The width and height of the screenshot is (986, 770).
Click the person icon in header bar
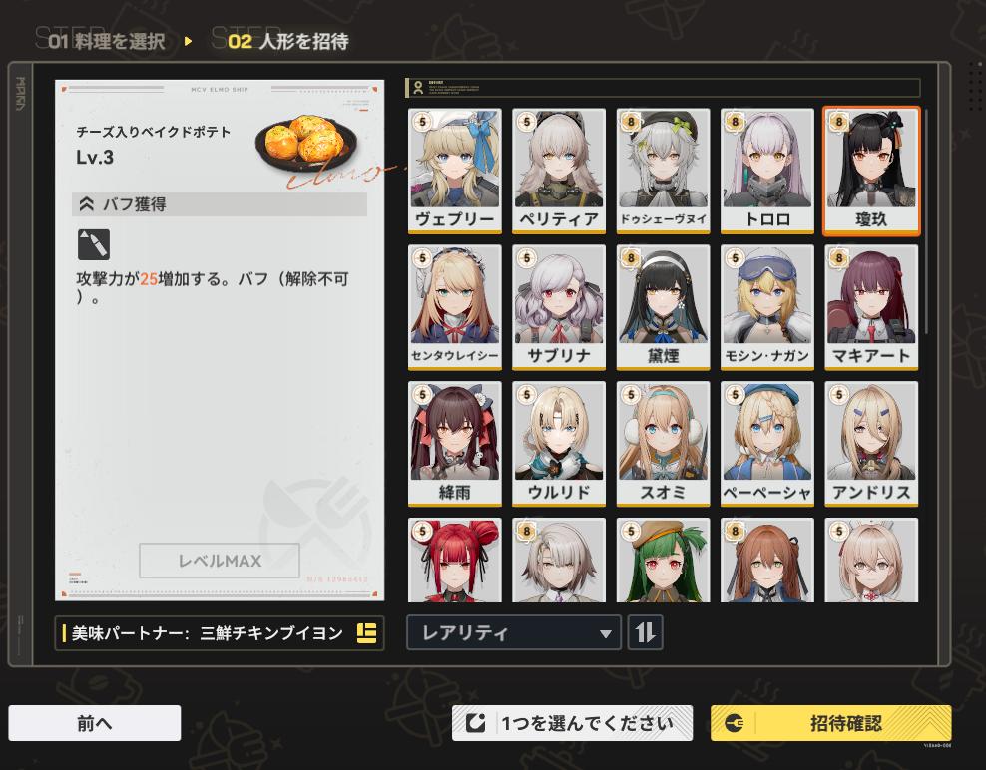[418, 88]
